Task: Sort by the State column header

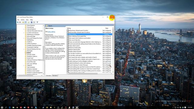Action: click(x=107, y=28)
